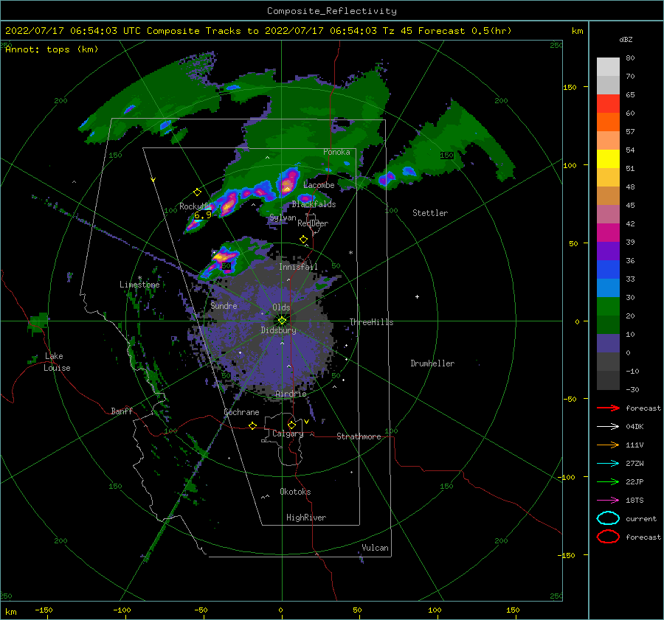
Task: Click the Sundre town label
Action: 224,305
